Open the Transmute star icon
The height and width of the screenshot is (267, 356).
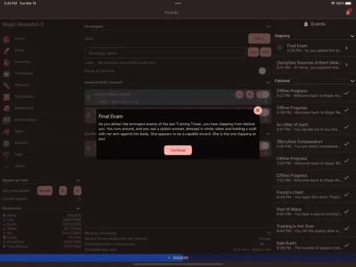pyautogui.click(x=7, y=73)
